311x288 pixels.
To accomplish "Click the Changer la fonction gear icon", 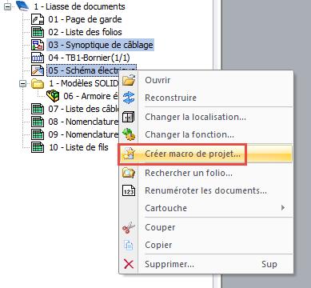I will click(x=129, y=134).
